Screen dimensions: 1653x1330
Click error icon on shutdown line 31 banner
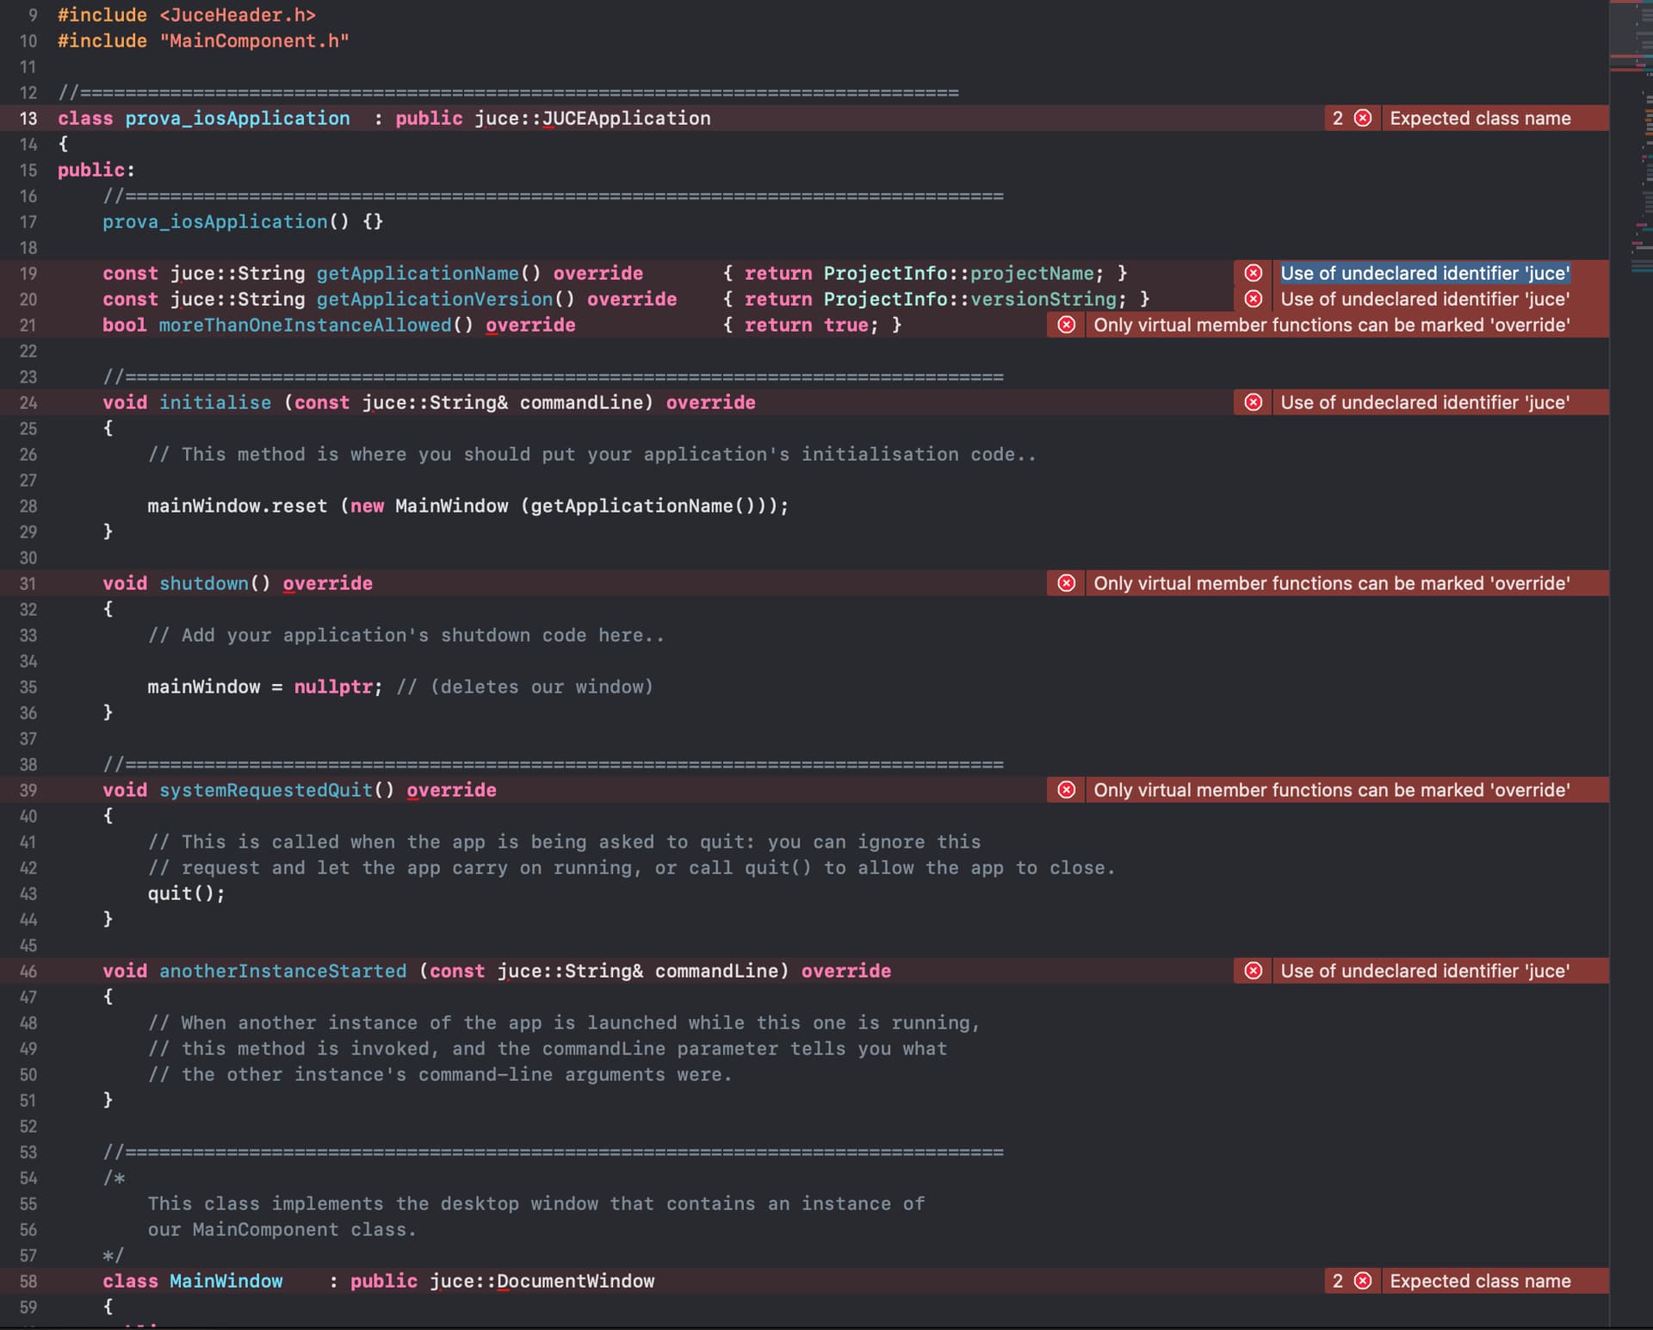click(1067, 583)
